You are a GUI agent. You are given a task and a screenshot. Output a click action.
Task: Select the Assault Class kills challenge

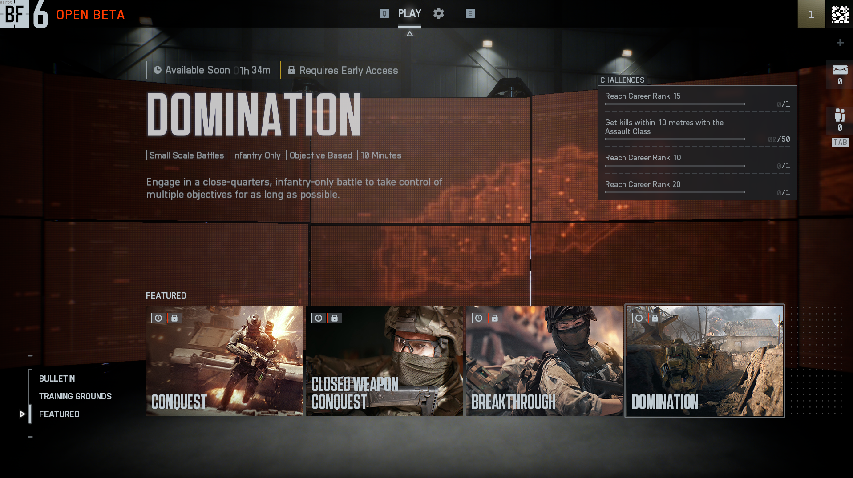pyautogui.click(x=697, y=131)
